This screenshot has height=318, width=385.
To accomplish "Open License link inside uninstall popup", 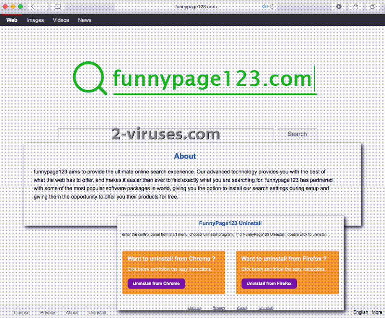I will [194, 308].
